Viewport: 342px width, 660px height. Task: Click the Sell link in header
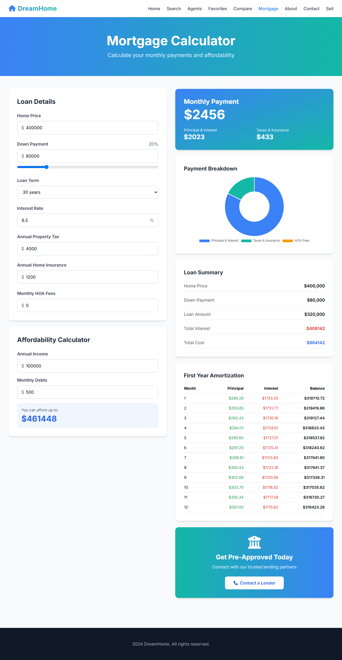click(x=329, y=9)
